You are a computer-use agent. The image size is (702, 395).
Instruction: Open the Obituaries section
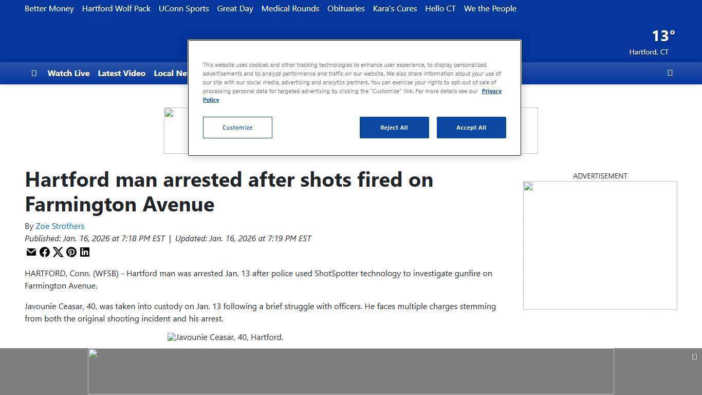[345, 8]
